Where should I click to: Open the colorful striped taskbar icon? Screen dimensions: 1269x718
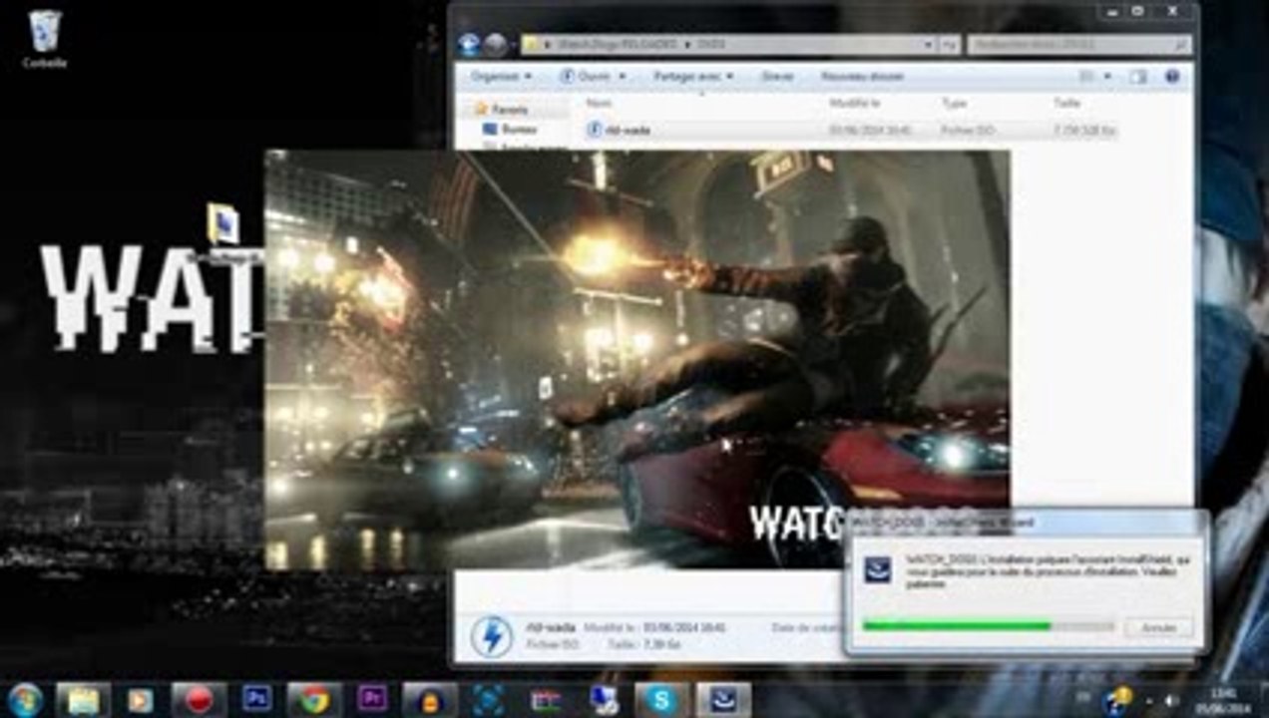tap(546, 700)
